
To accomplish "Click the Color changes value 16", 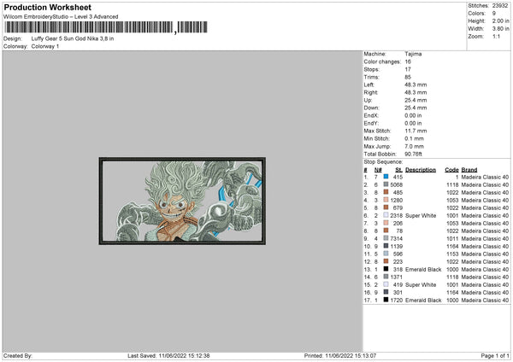I will 408,61.
